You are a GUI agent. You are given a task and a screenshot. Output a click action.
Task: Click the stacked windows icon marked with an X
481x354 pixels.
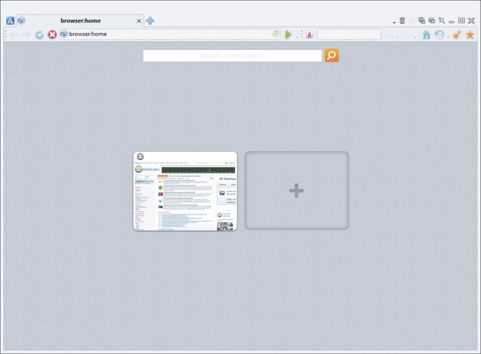click(422, 20)
